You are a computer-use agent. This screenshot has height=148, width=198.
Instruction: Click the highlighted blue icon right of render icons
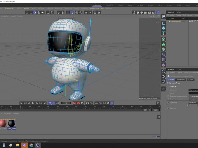[x=158, y=12]
